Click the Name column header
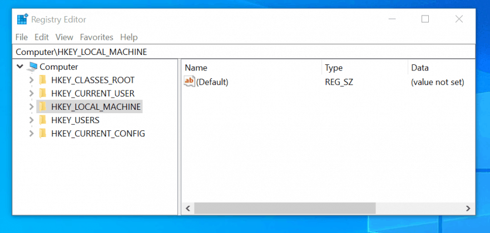This screenshot has height=233, width=490. [x=250, y=68]
